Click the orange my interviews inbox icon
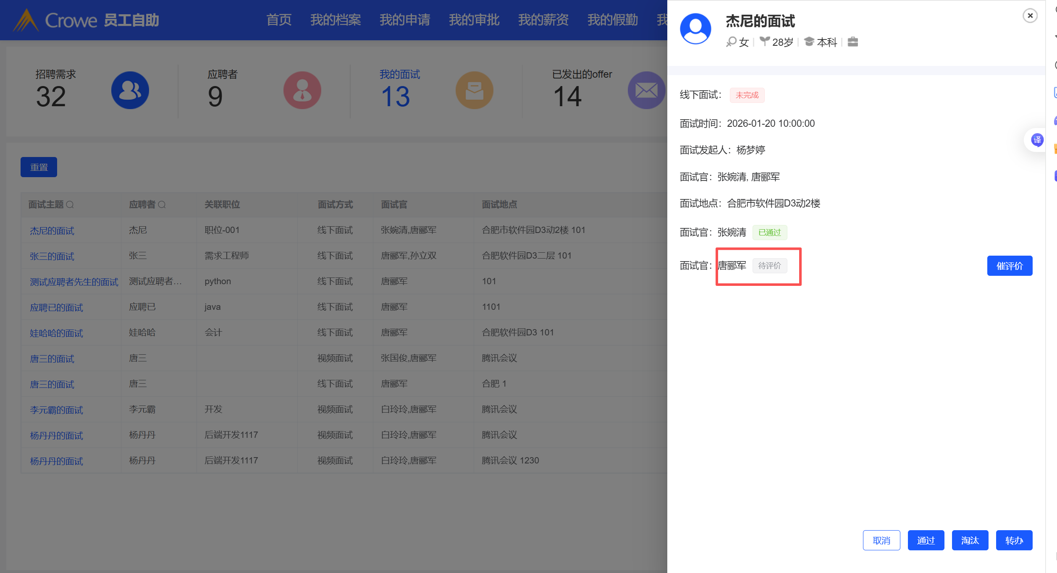Image resolution: width=1057 pixels, height=573 pixels. (x=474, y=90)
